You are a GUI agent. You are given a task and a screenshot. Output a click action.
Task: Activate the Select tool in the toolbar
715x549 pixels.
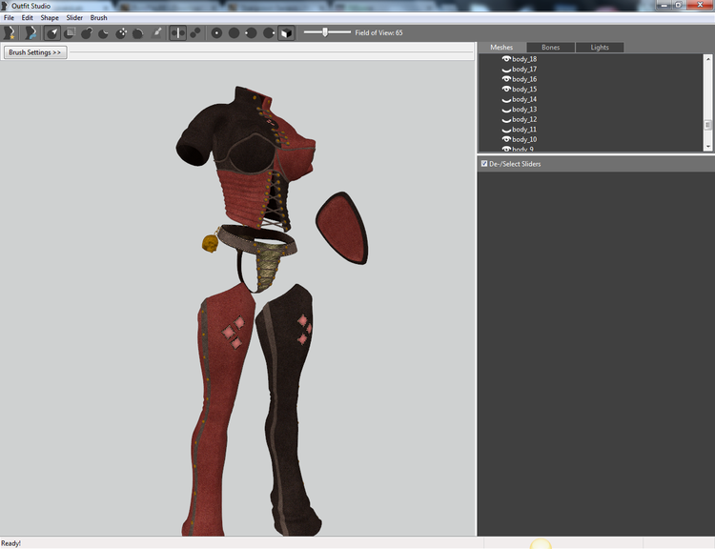tap(52, 32)
